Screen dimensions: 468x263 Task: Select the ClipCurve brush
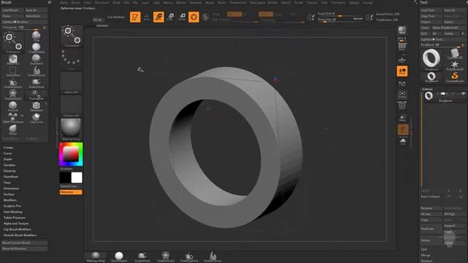(37, 118)
